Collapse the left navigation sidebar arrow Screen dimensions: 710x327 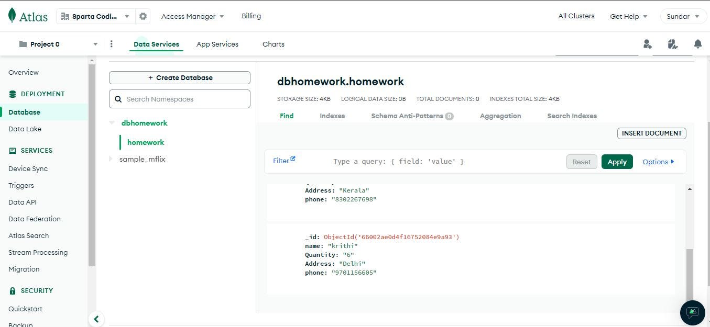[x=96, y=319]
